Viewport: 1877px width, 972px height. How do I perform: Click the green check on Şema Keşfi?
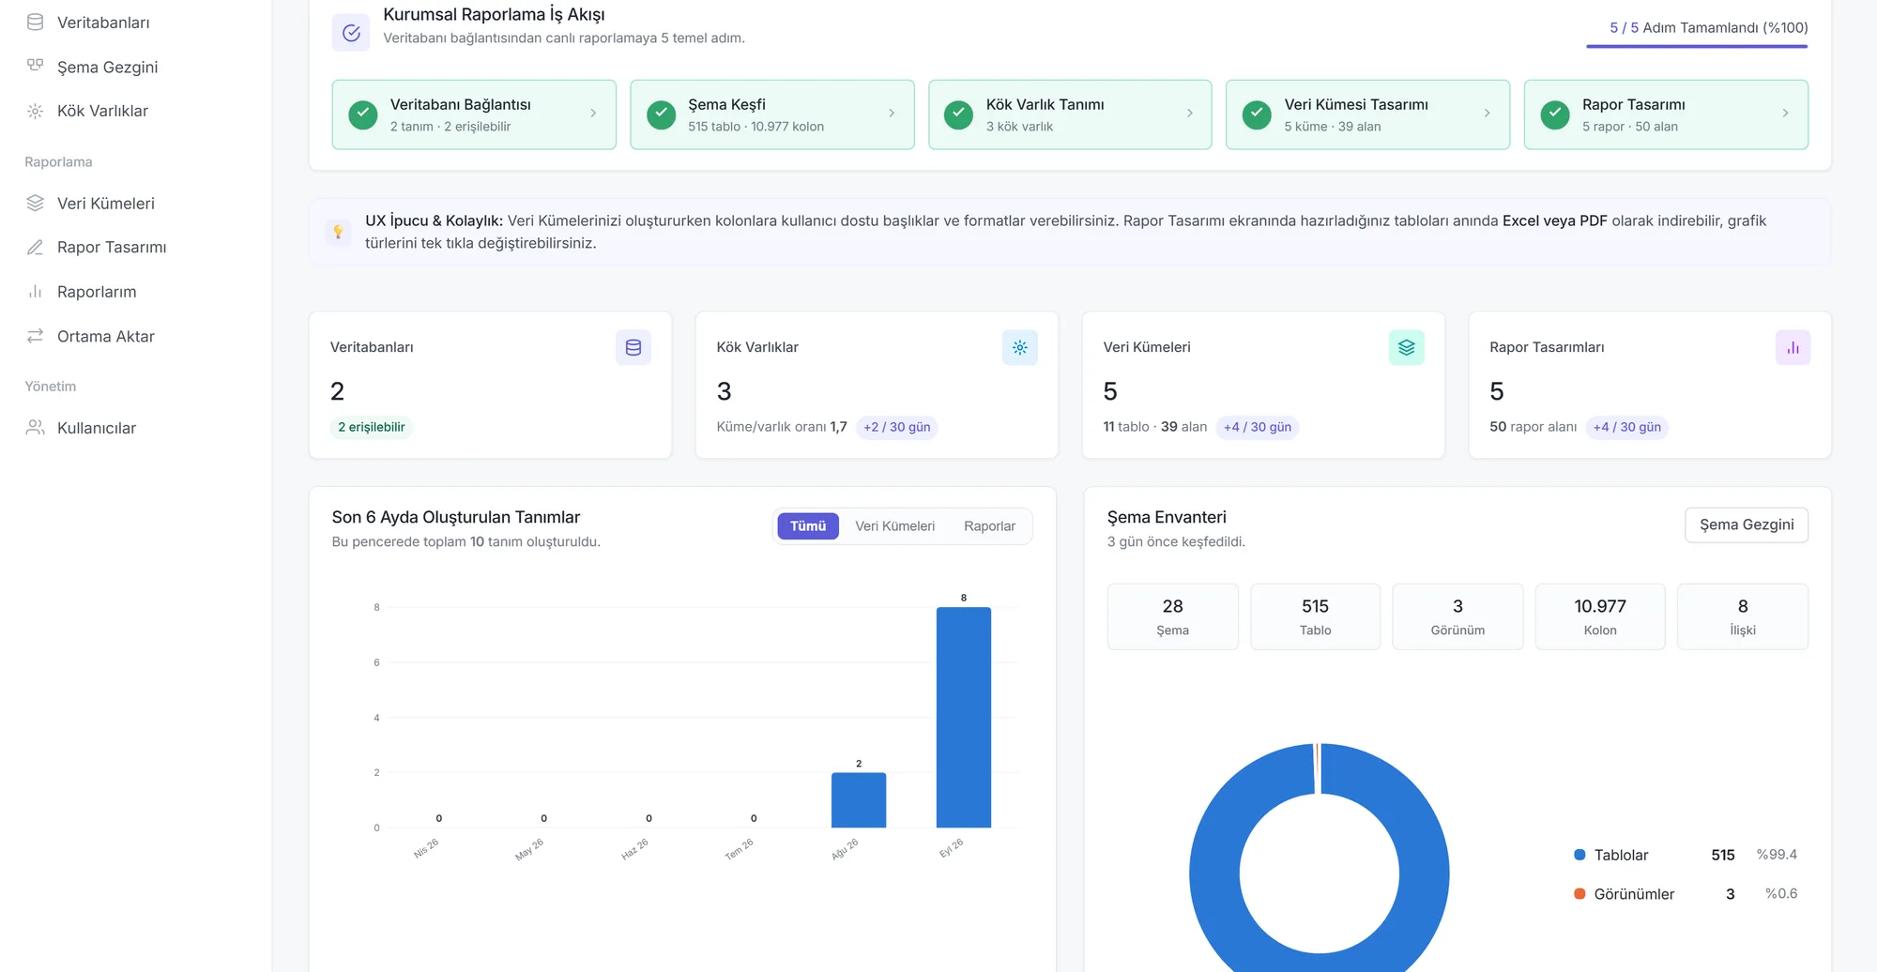point(662,114)
